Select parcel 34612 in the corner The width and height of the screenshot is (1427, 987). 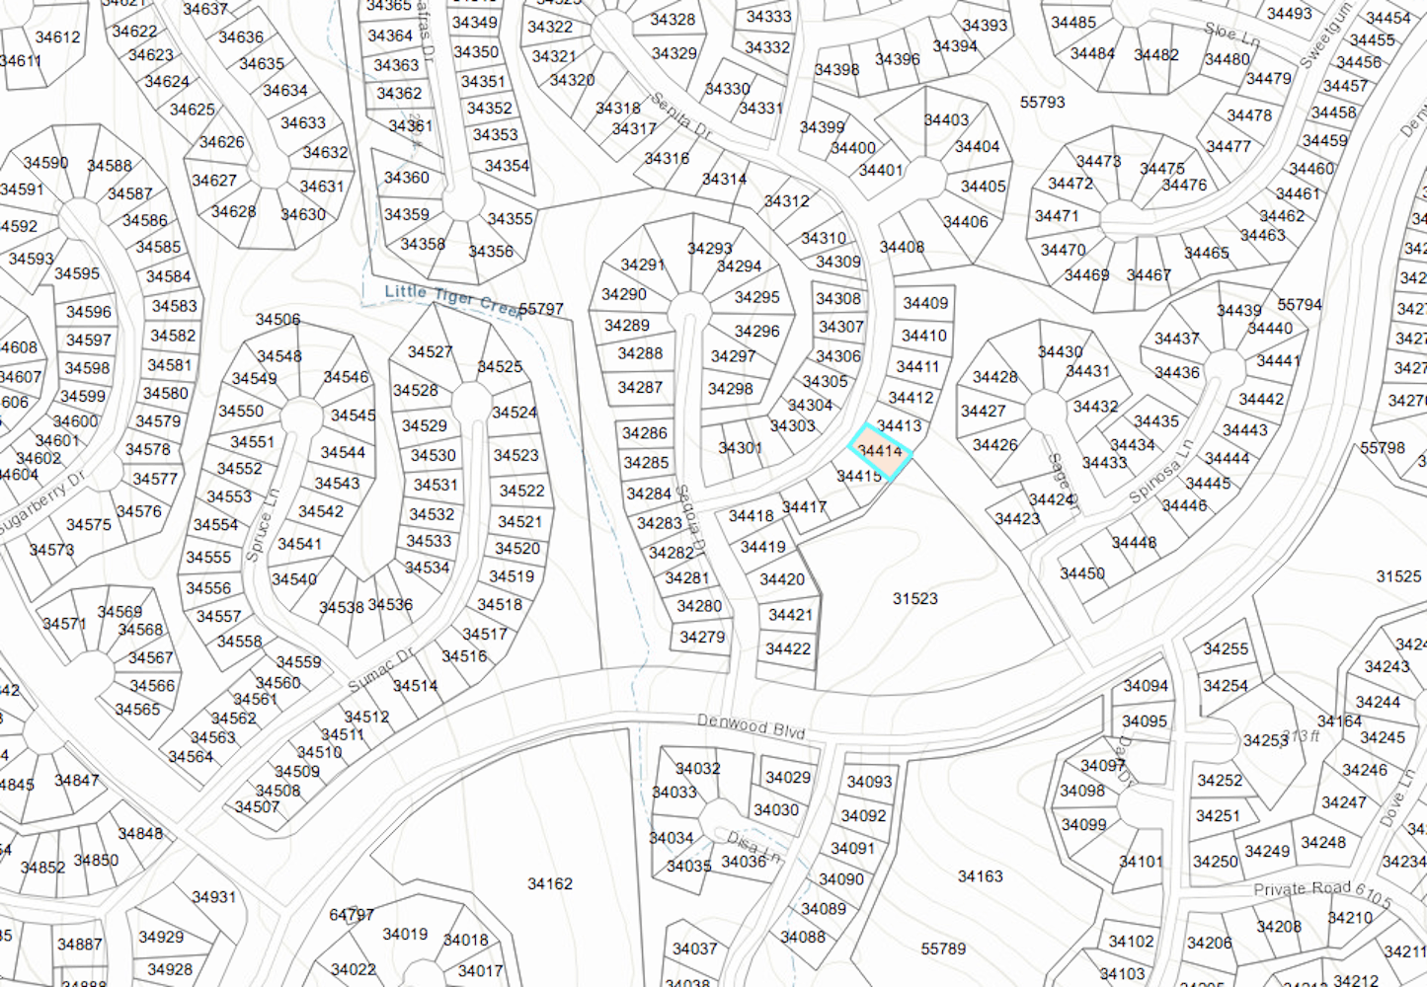pos(57,37)
